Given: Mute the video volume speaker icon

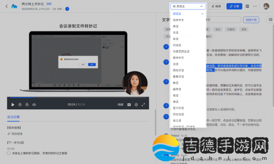Looking at the screenshot, I should tap(34, 105).
